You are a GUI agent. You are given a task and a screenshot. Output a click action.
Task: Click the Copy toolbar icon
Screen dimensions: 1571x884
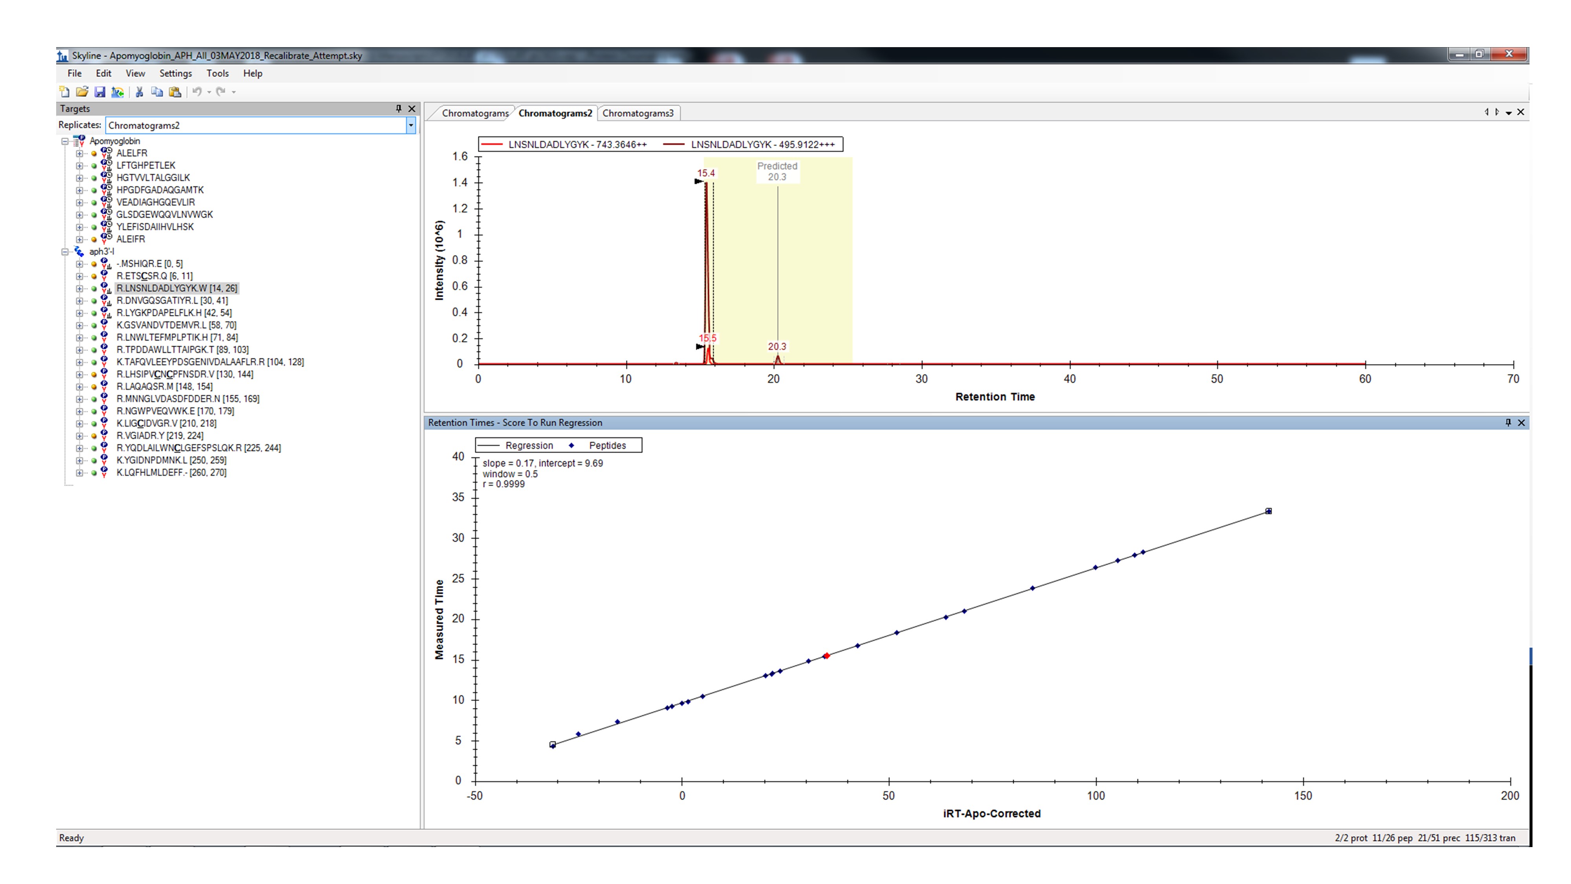coord(157,92)
